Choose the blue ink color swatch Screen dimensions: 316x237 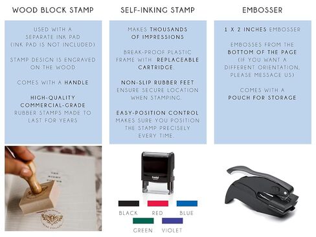click(187, 203)
